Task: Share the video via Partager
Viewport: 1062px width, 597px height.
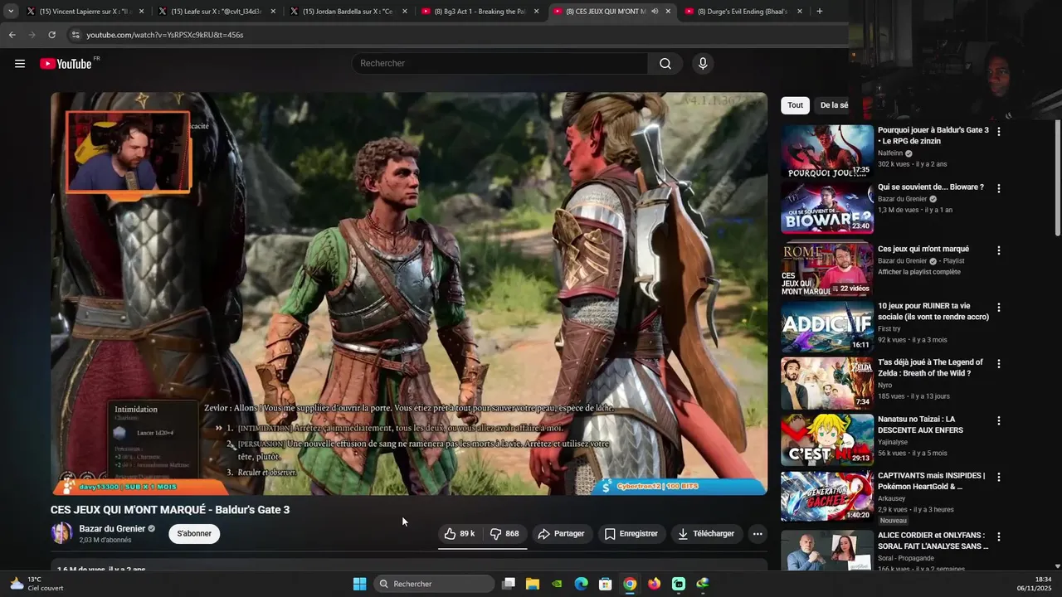Action: 562,534
